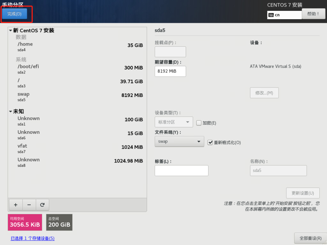
Task: Click the reload storage configuration icon
Action: tap(42, 205)
